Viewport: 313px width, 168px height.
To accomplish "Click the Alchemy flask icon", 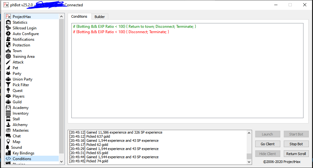I will 8,125.
